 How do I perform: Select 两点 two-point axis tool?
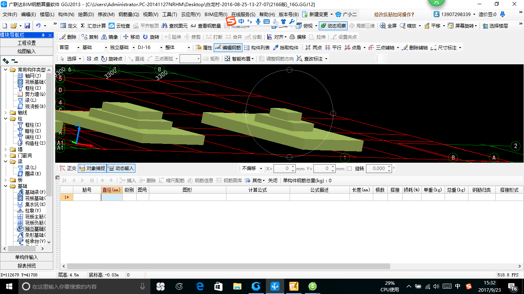(313, 48)
